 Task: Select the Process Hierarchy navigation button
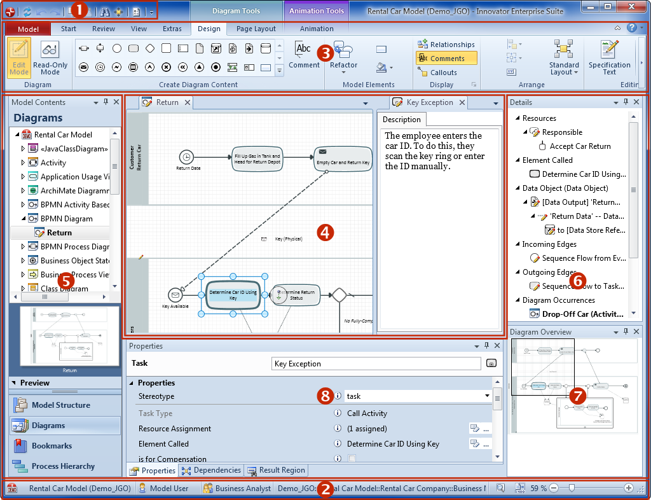(62, 466)
